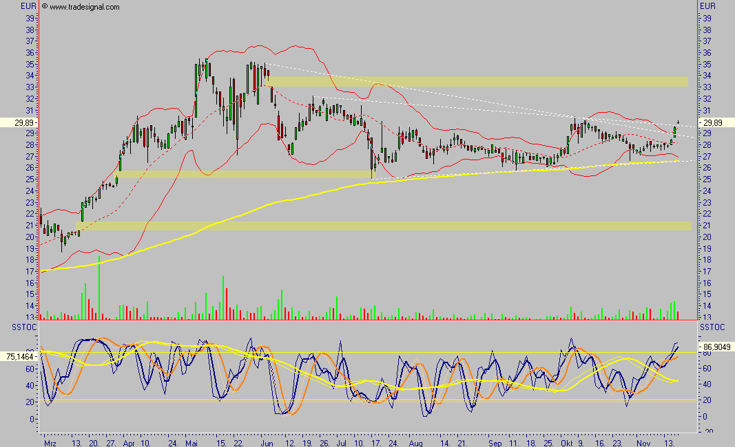Click the 86,9049 stochastic value label

click(716, 348)
